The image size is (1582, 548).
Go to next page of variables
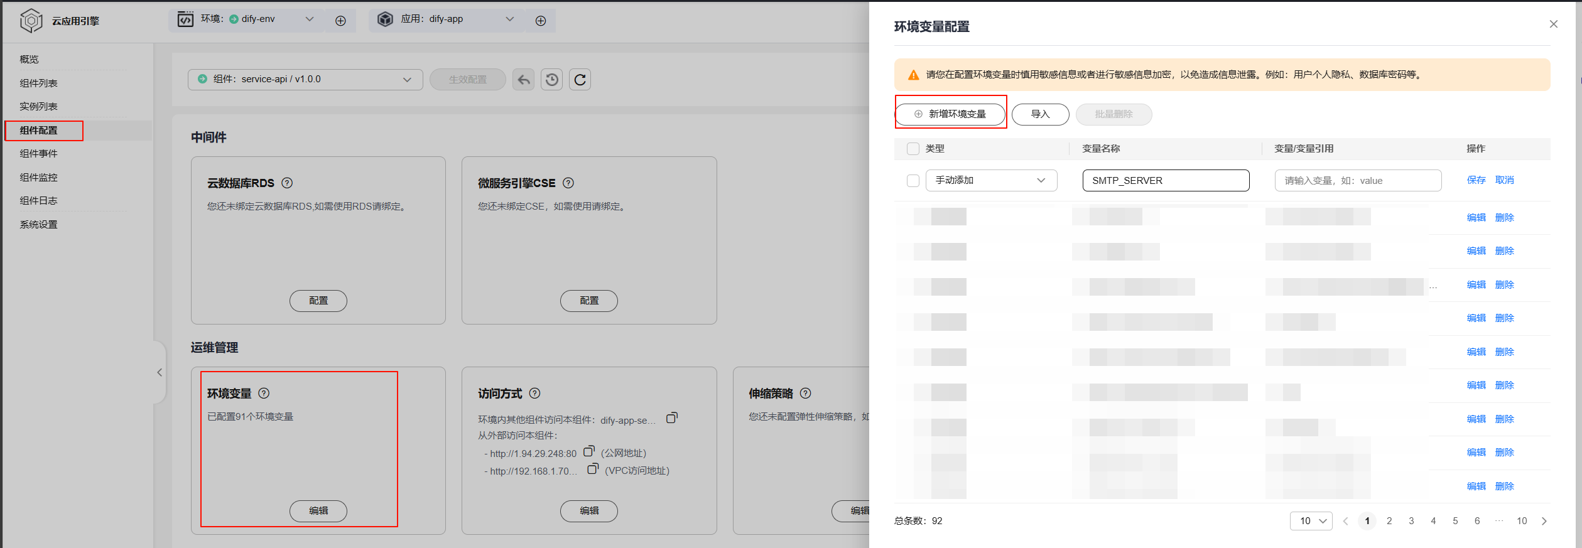[1544, 521]
